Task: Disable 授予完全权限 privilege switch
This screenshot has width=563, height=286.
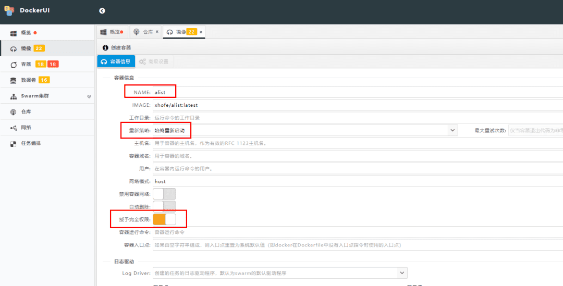Action: pyautogui.click(x=164, y=219)
